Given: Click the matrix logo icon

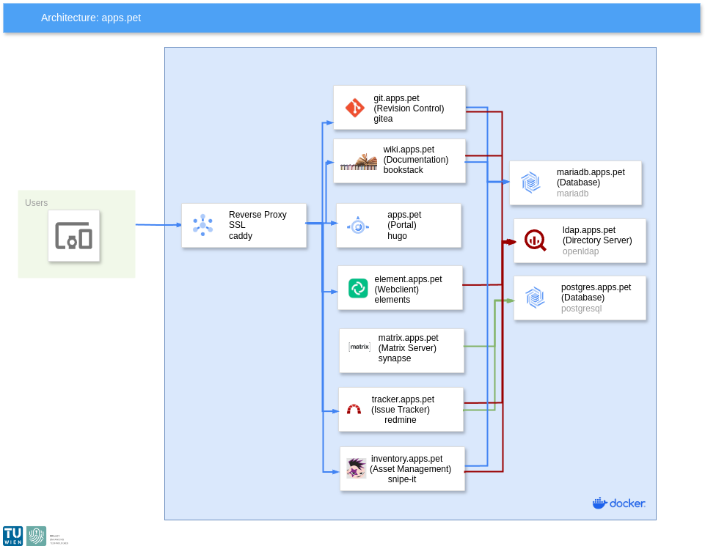Looking at the screenshot, I should 359,347.
